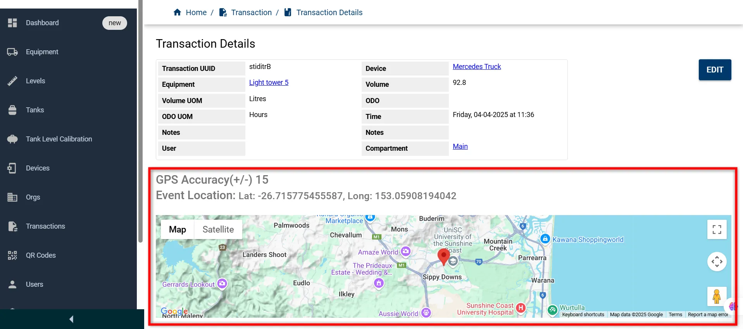
Task: Open Users page
Action: point(34,284)
